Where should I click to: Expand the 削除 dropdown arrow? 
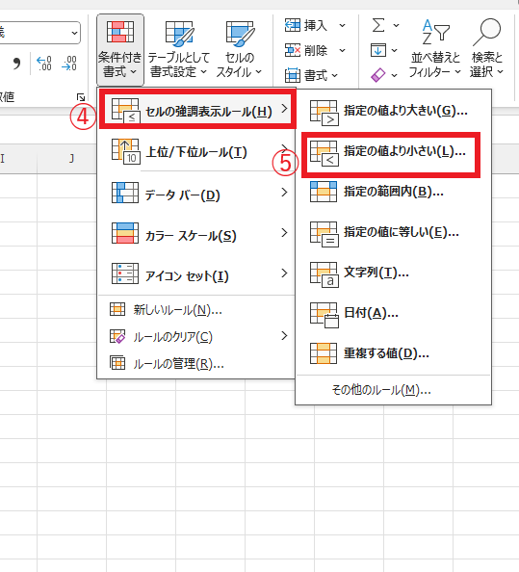pos(342,50)
